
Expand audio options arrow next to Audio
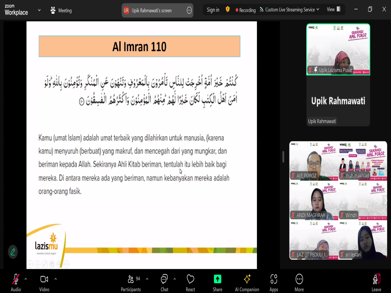pos(26,279)
